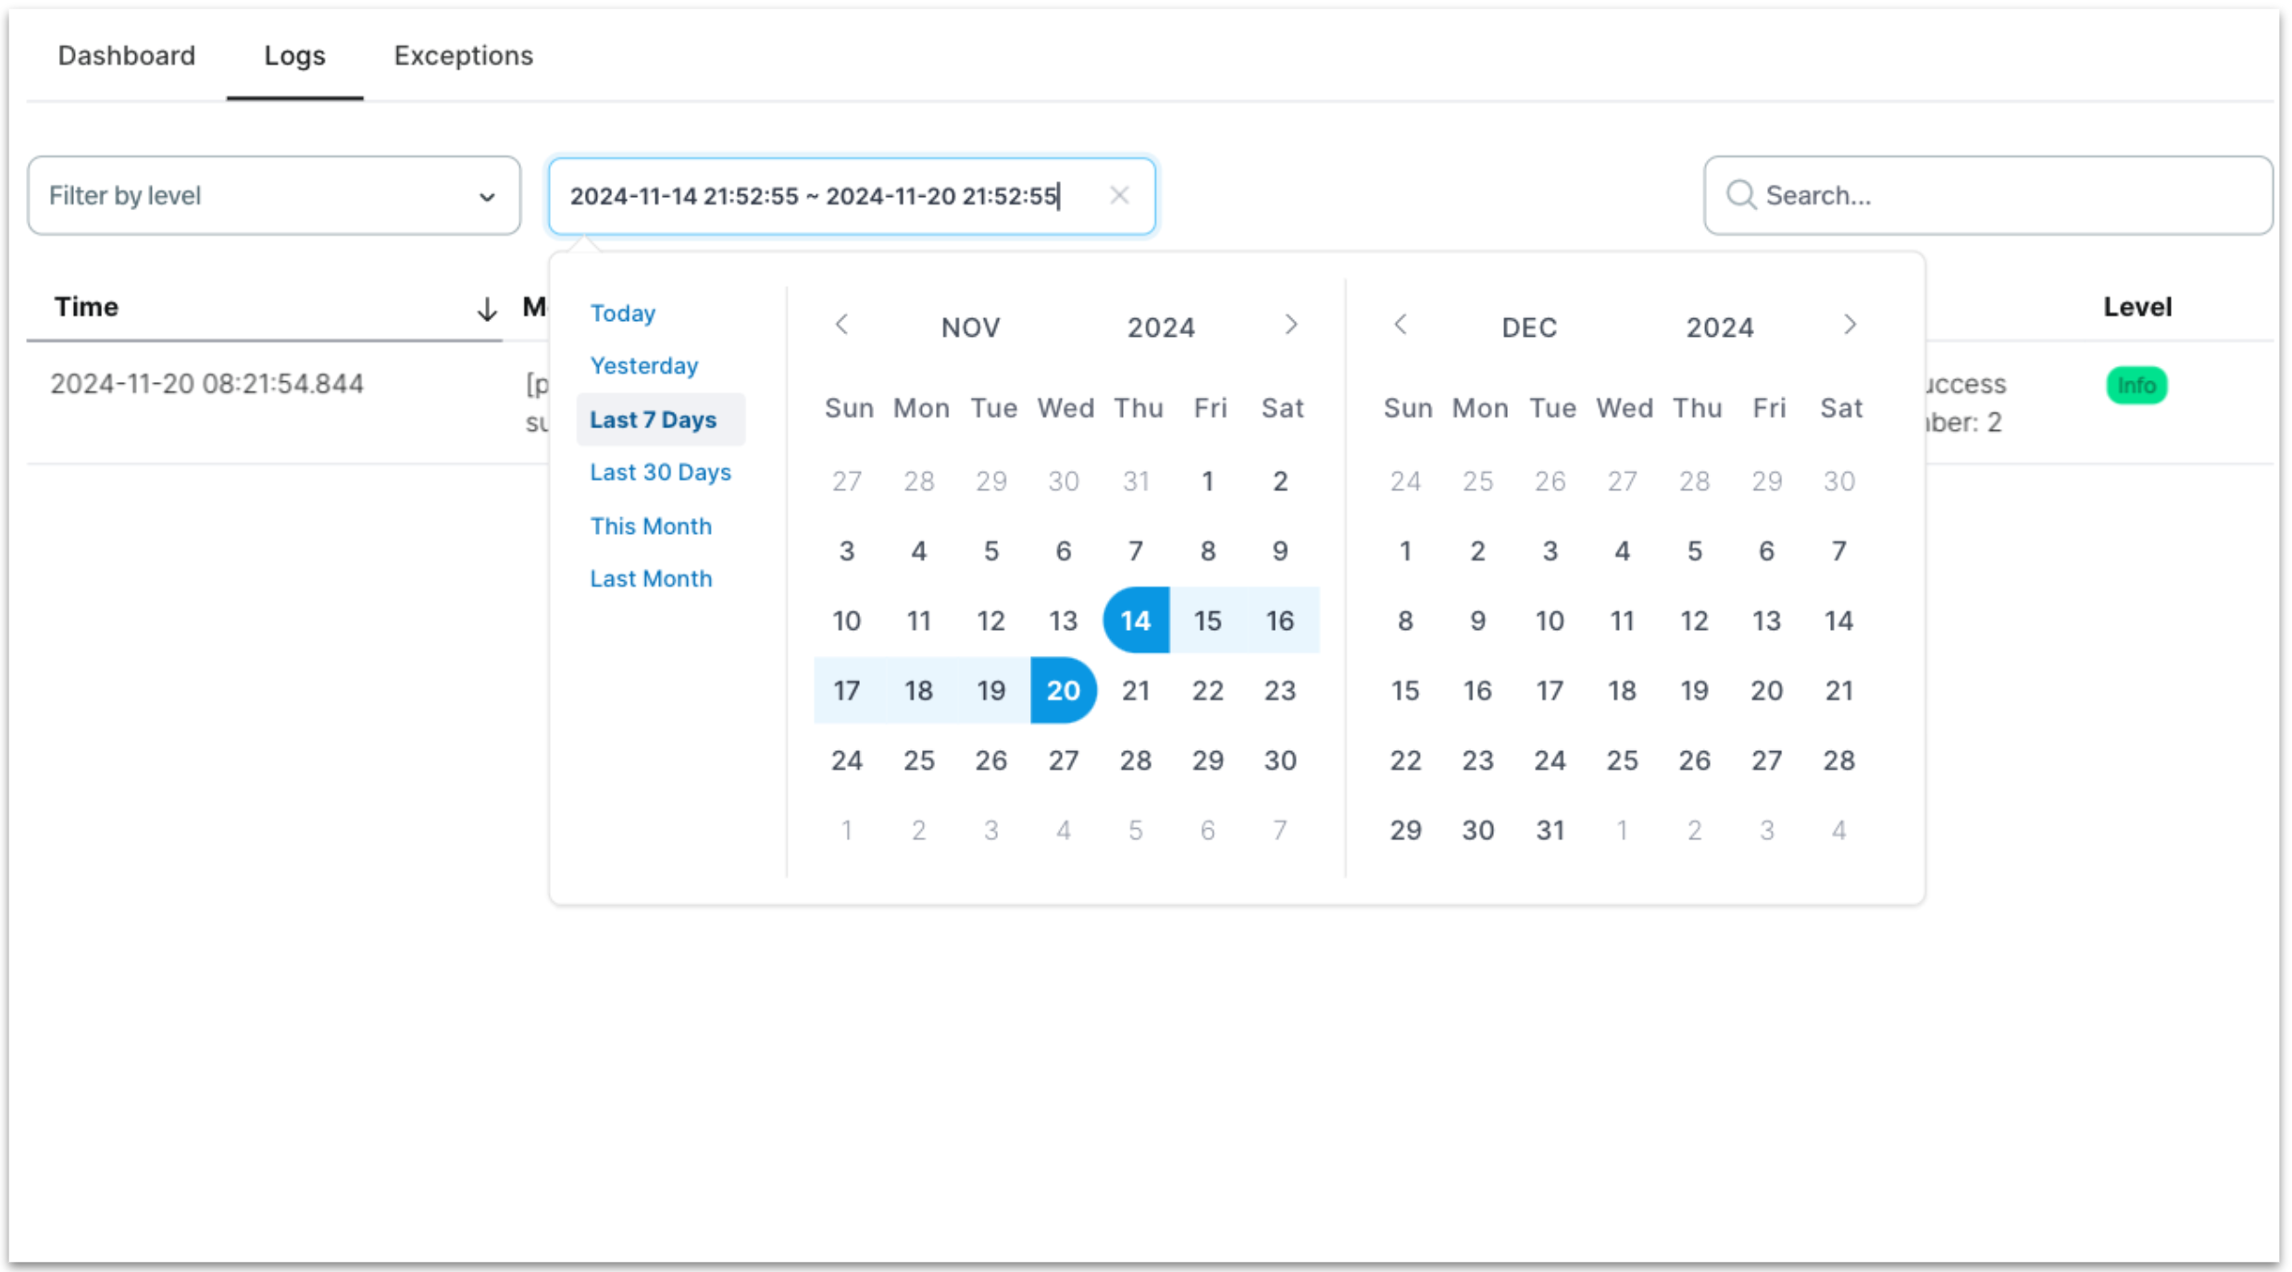
Task: Choose the Last 30 Days preset
Action: pos(659,472)
